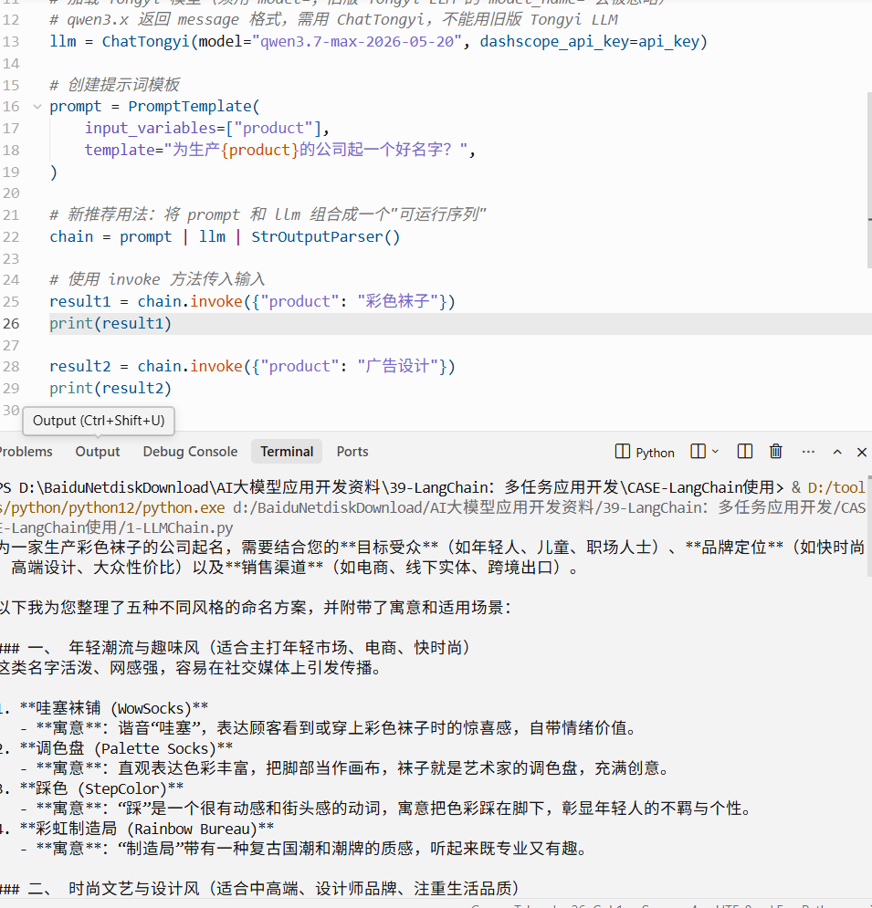The image size is (872, 908).
Task: Click the comment on line 12 about ChatTongyi
Action: click(334, 20)
